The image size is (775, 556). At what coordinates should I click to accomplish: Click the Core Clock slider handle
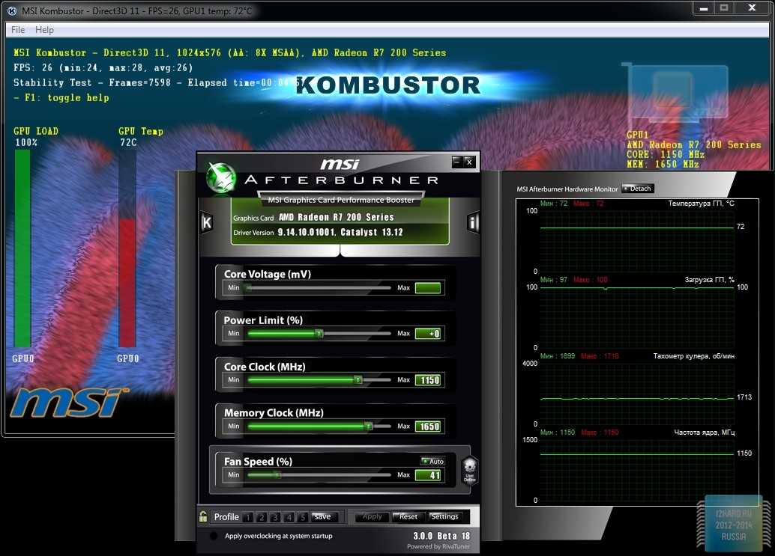click(x=358, y=380)
